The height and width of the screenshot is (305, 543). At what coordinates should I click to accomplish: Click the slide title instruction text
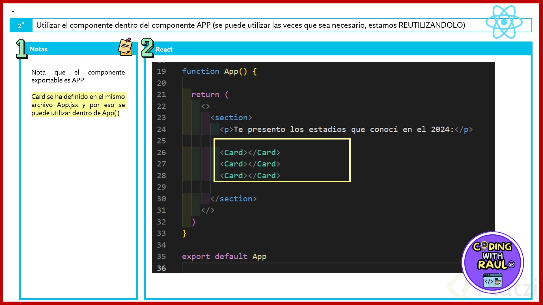(251, 25)
